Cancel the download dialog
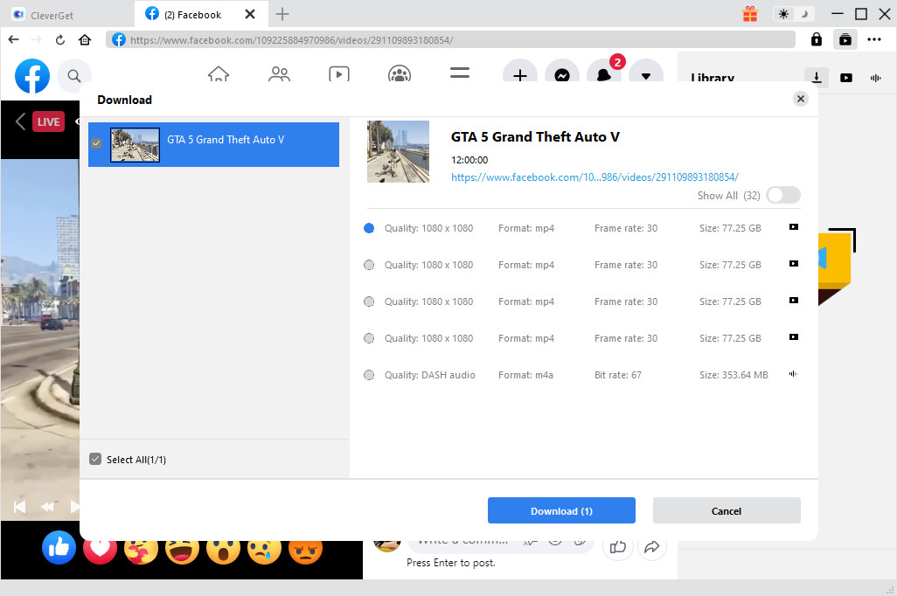This screenshot has width=897, height=596. [x=727, y=510]
